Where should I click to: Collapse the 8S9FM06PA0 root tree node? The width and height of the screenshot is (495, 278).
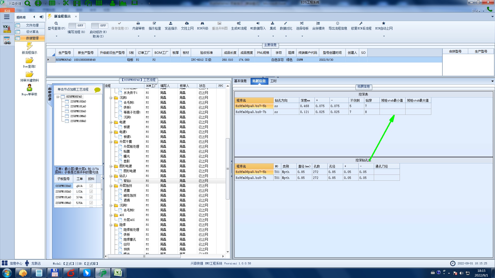point(58,97)
